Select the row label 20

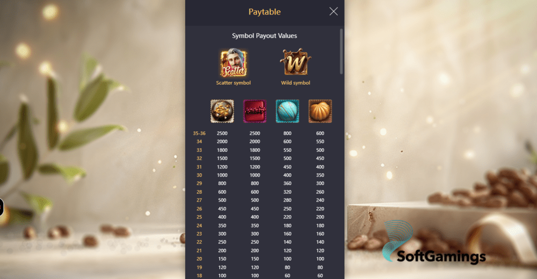pyautogui.click(x=199, y=259)
